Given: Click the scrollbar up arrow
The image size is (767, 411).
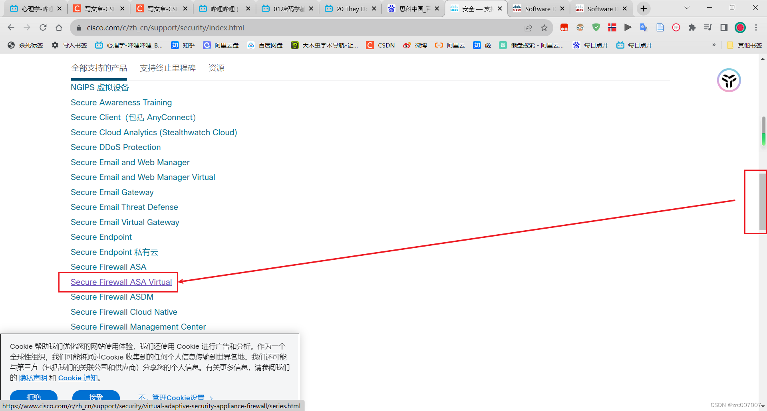Looking at the screenshot, I should pyautogui.click(x=763, y=59).
